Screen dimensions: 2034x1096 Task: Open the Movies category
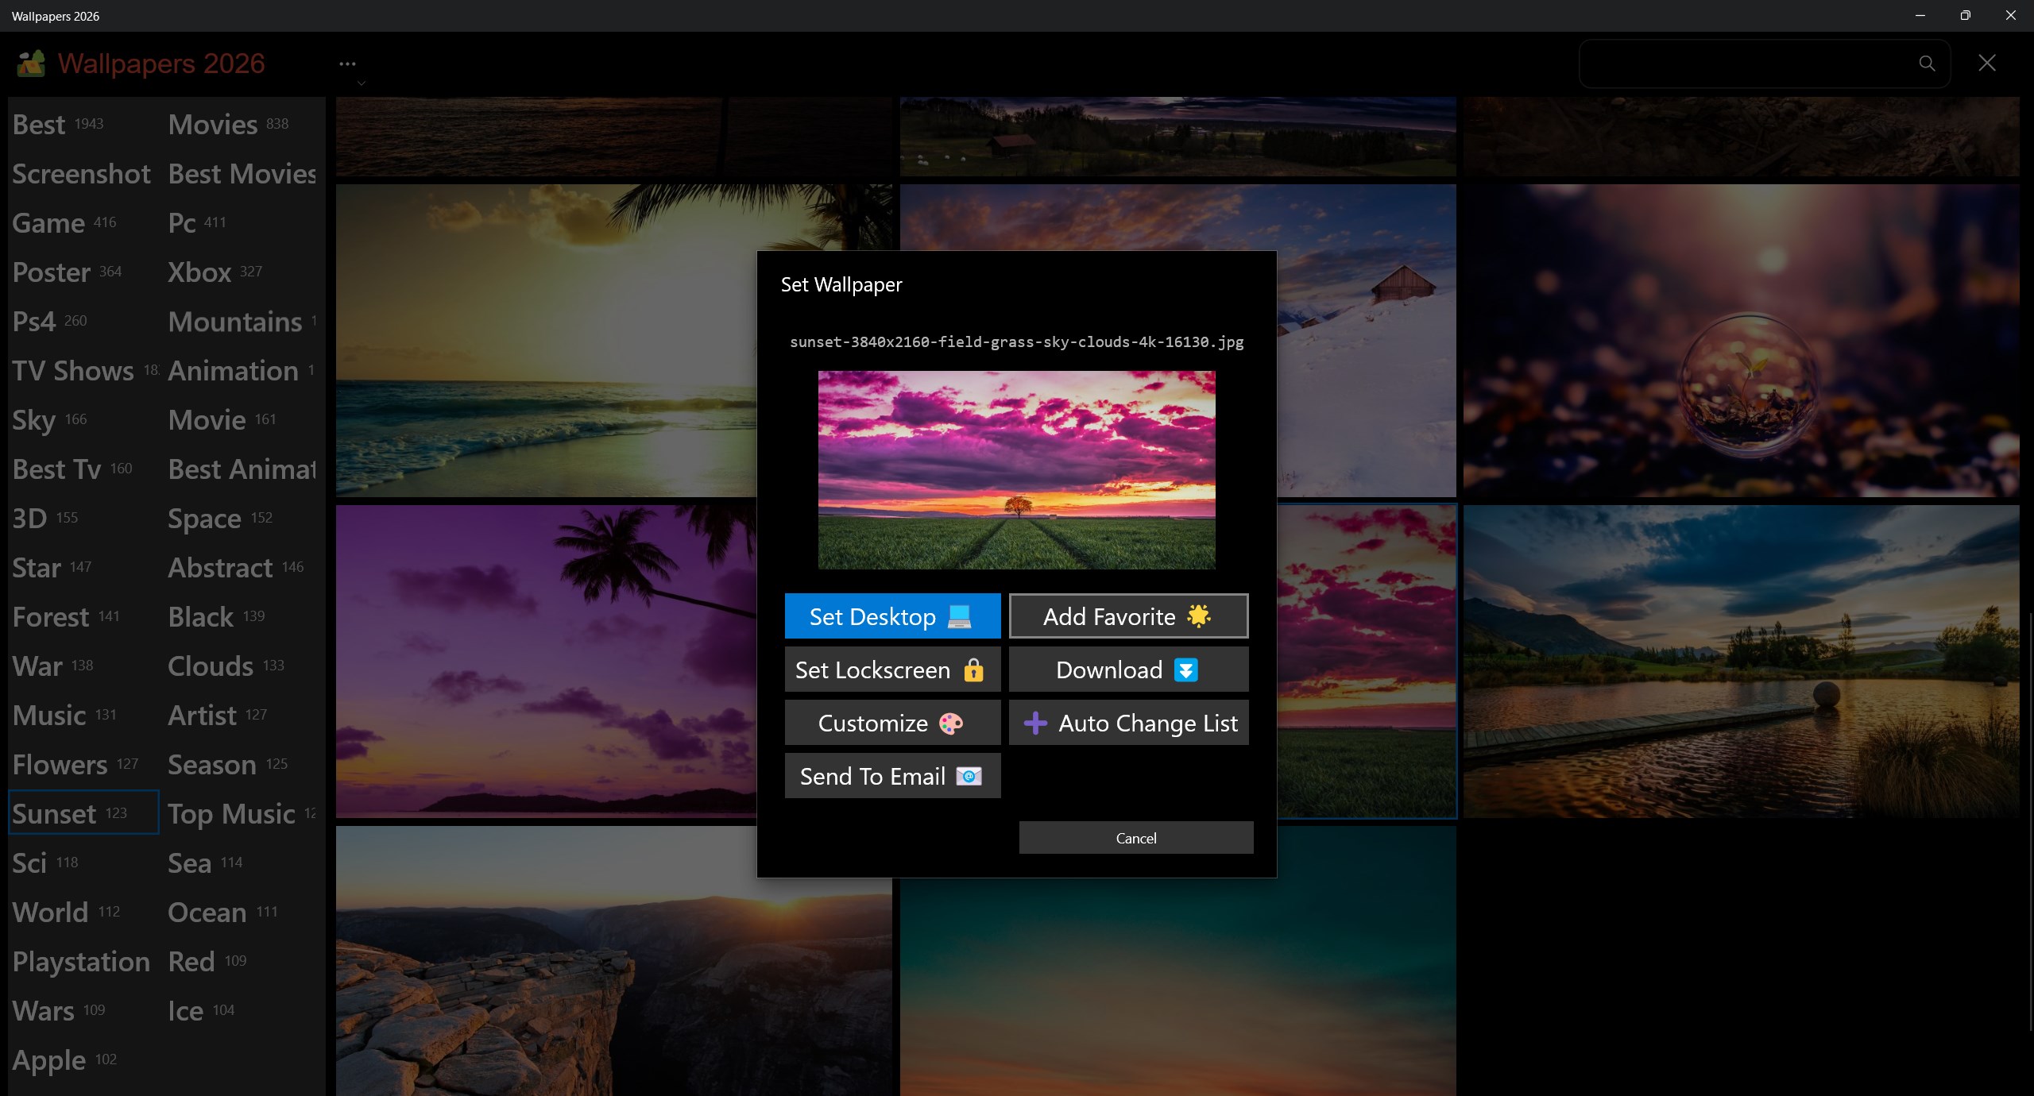(x=229, y=125)
